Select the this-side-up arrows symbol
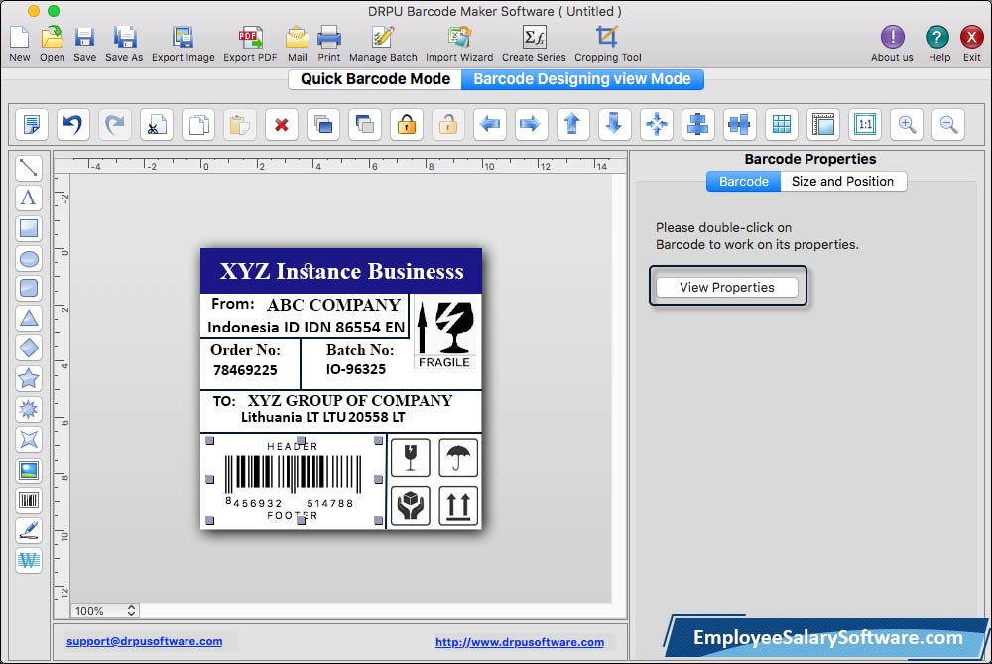Viewport: 992px width, 664px height. point(458,506)
